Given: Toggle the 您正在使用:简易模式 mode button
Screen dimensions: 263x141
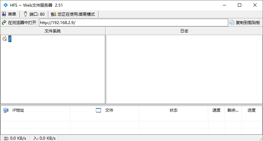Looking at the screenshot, I should (73, 14).
